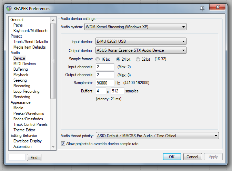
Task: Confirm settings with the OK button
Action: [x=172, y=157]
